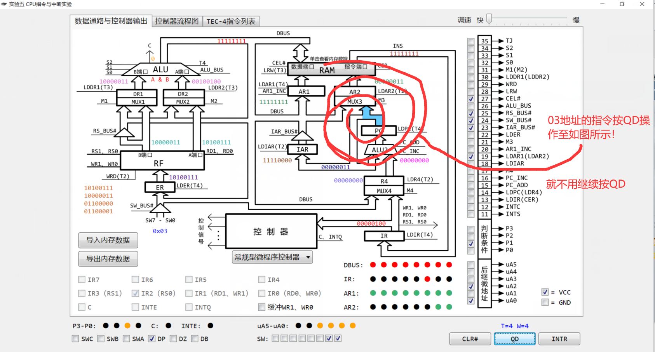The width and height of the screenshot is (655, 352).
Task: Toggle the GND checkbox
Action: 545,302
